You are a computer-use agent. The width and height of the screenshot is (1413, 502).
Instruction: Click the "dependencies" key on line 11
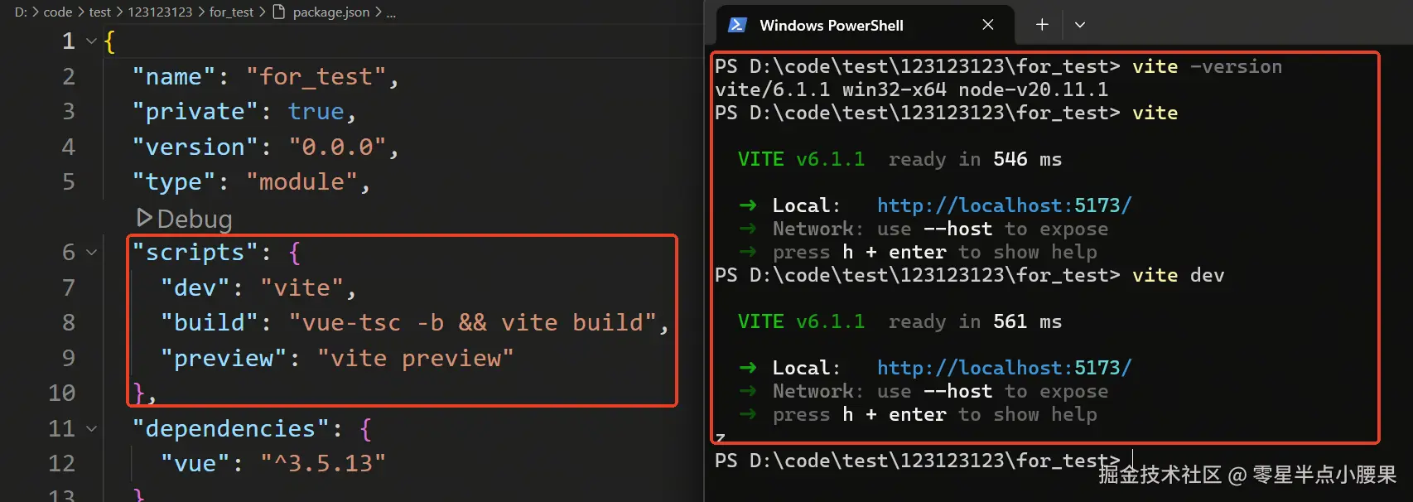tap(231, 428)
